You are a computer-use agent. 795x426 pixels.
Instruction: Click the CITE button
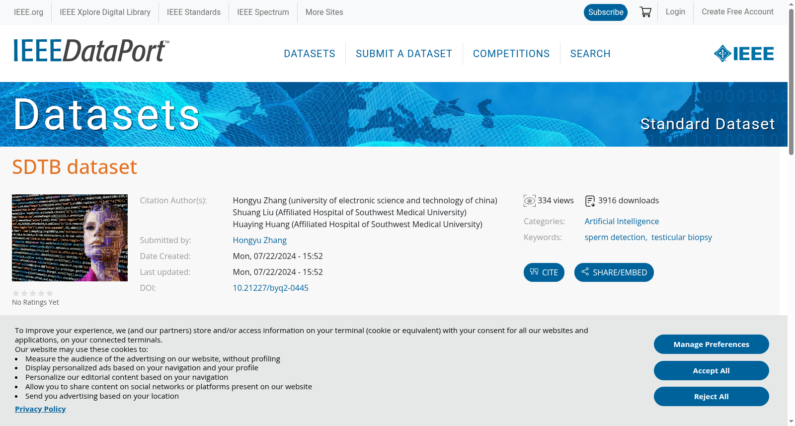pyautogui.click(x=544, y=272)
